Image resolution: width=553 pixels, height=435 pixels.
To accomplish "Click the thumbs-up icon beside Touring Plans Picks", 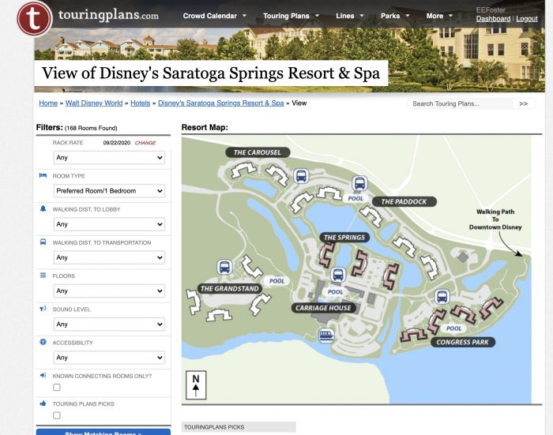I will (x=43, y=403).
